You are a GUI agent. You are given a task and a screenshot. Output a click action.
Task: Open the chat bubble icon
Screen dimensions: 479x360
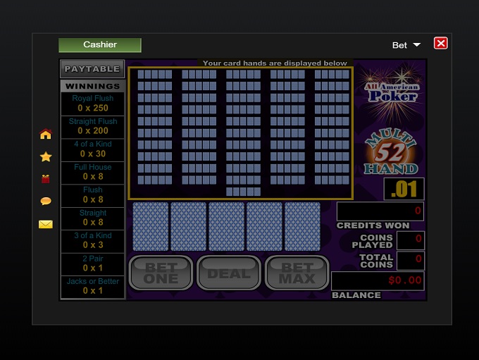point(46,201)
